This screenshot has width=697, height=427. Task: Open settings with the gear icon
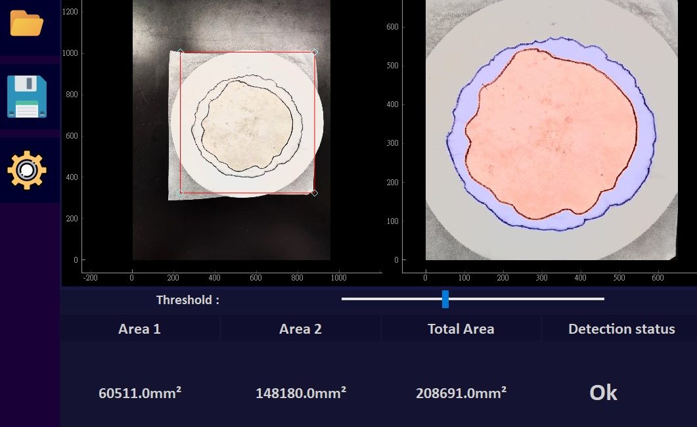(27, 169)
